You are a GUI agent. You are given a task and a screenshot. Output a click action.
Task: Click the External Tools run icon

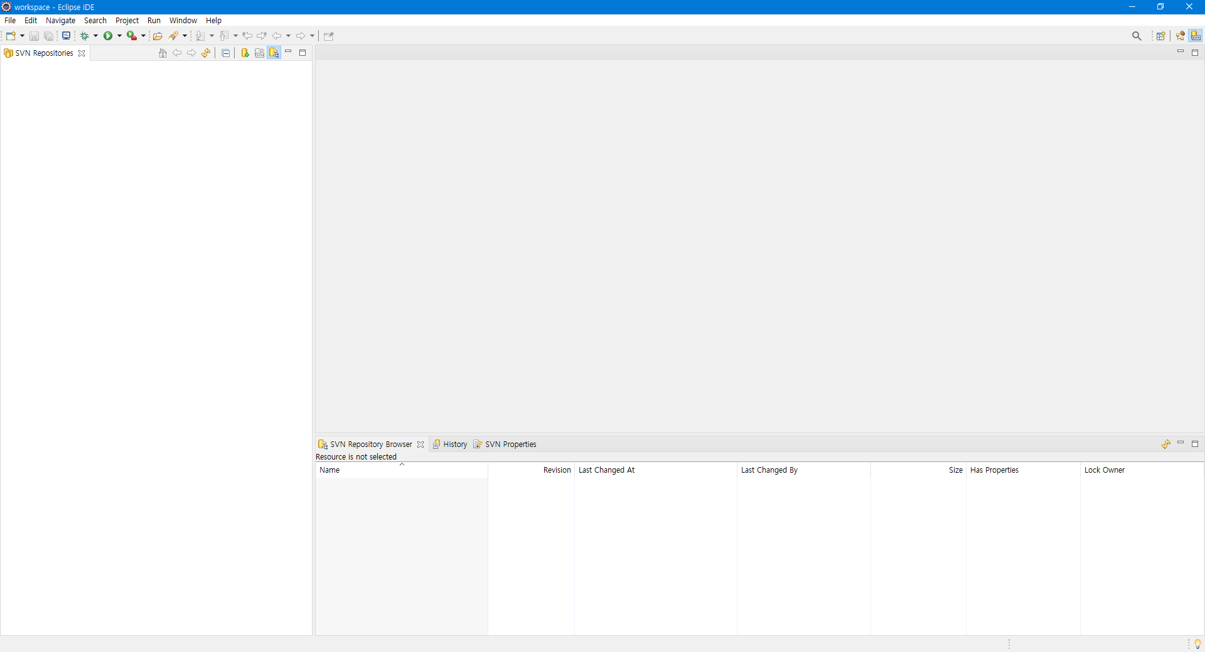coord(132,36)
